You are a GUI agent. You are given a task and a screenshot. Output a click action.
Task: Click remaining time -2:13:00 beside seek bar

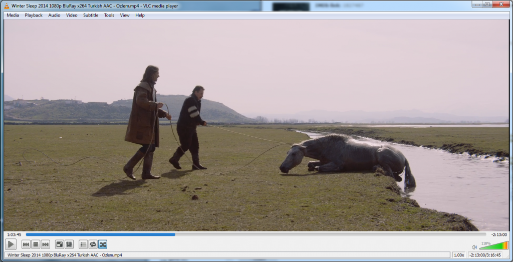click(499, 234)
